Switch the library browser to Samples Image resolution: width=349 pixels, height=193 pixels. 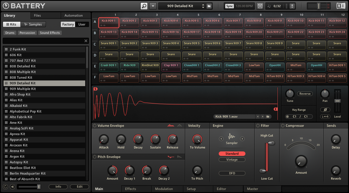(33, 24)
